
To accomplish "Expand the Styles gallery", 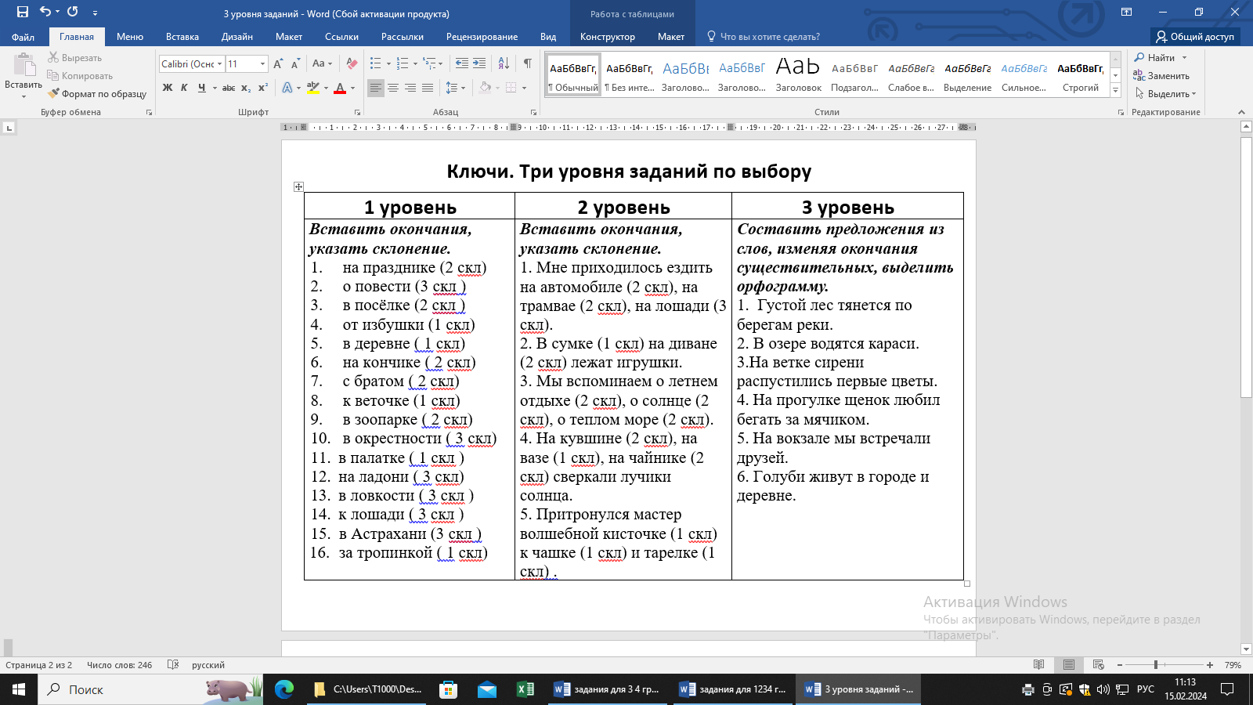I will (x=1116, y=91).
